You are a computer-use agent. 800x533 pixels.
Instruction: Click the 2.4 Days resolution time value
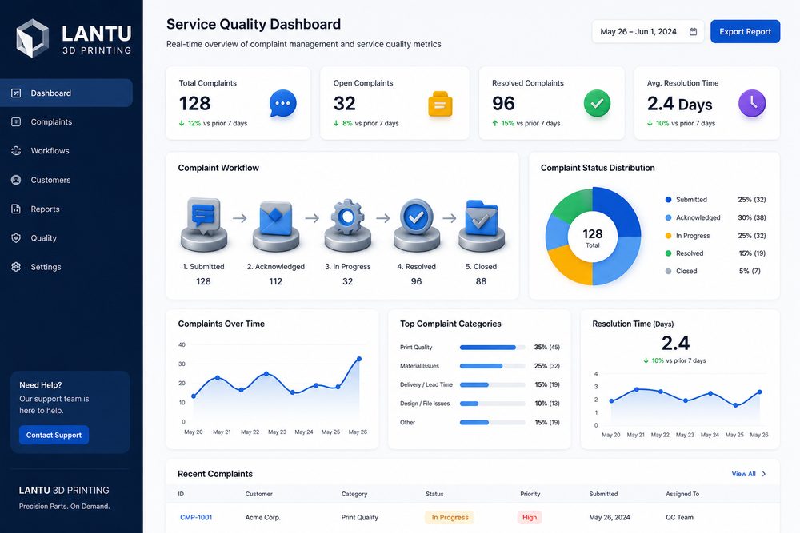679,104
